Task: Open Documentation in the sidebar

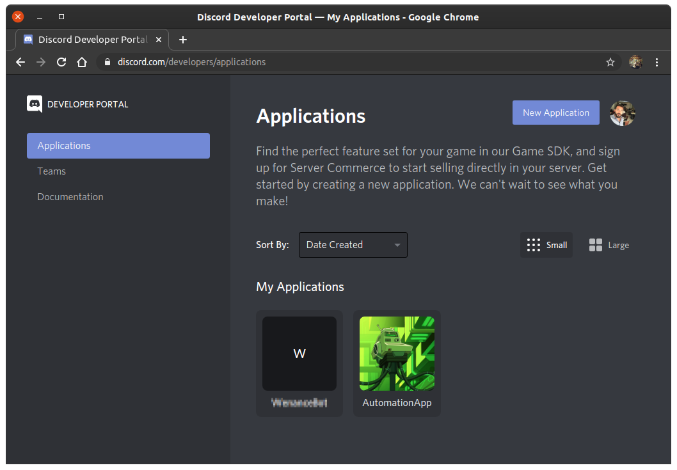Action: pos(70,197)
